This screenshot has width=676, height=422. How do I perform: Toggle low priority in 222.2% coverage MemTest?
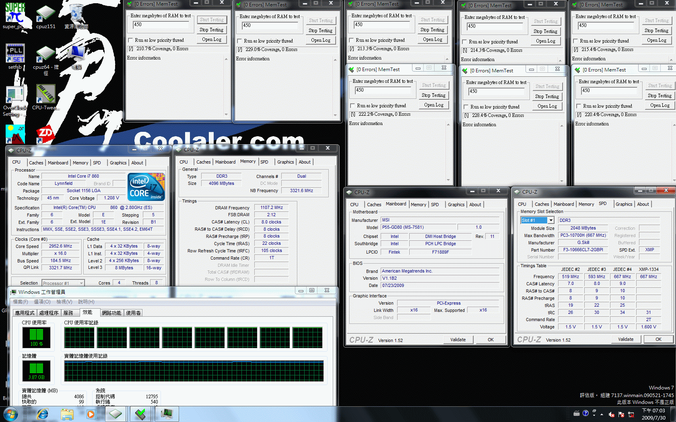pyautogui.click(x=352, y=106)
